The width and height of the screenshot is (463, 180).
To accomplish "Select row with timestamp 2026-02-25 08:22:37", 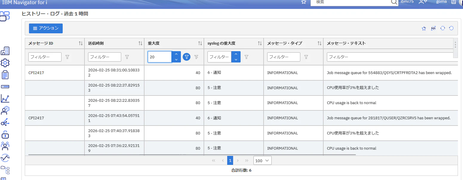I will [x=241, y=88].
